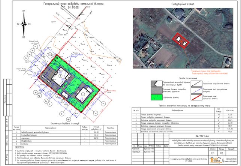This screenshot has width=241, height=166.
Task: Click building number 2 circle on the plan
Action: pos(83,94)
